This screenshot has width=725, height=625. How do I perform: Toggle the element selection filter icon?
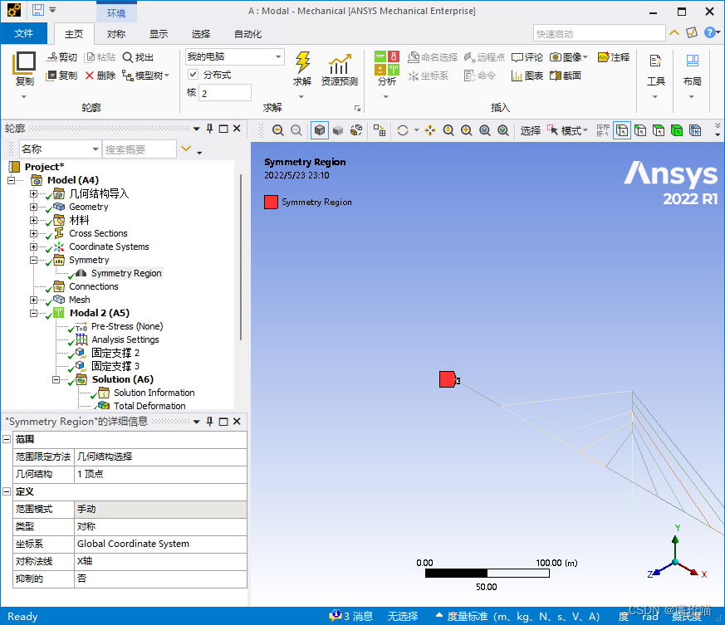coord(695,130)
